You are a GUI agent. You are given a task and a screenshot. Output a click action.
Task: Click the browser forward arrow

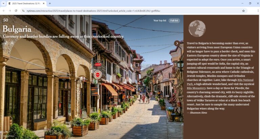10,11
